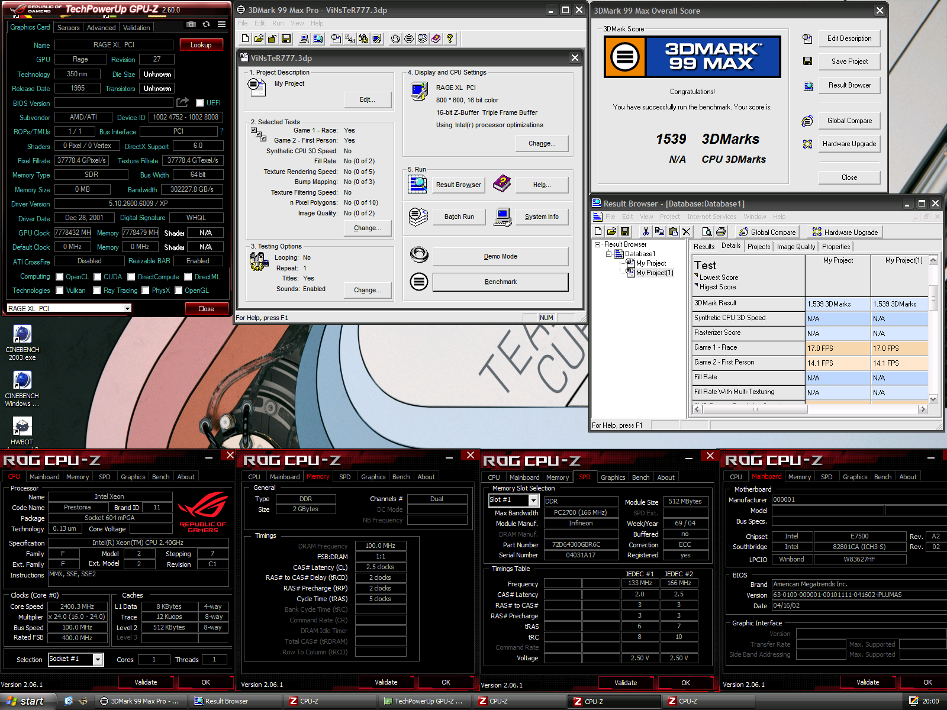
Task: Click the floppy Save icon in 3DMark toolbar
Action: pyautogui.click(x=286, y=38)
